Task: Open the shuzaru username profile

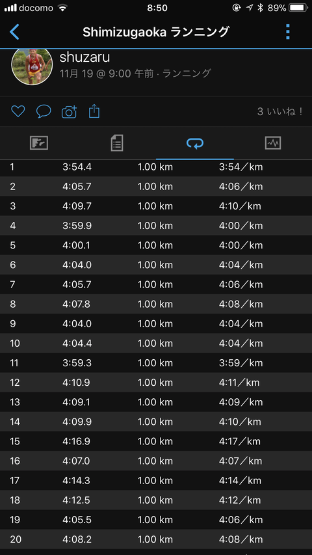Action: [84, 57]
